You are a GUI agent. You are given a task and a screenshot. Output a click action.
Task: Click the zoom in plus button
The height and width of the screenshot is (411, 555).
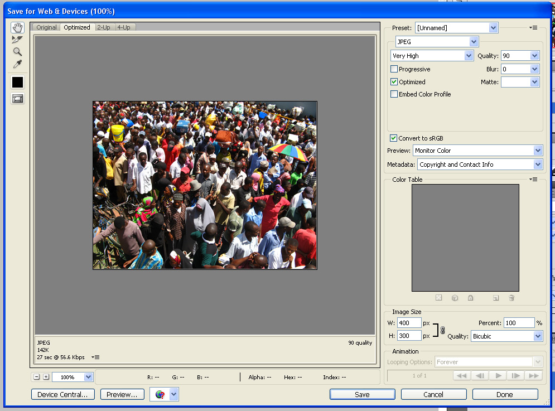click(x=46, y=377)
